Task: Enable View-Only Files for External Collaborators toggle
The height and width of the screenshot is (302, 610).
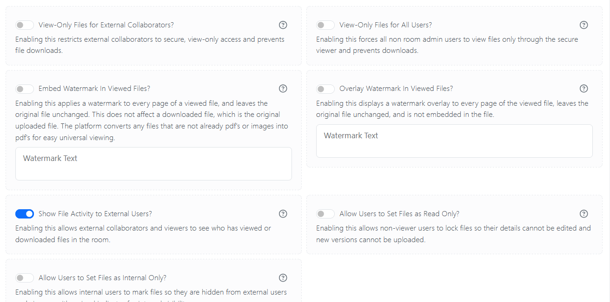Action: tap(25, 25)
